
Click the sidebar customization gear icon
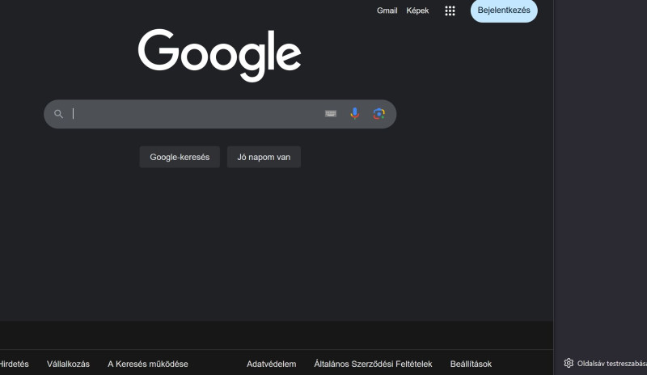coord(569,363)
